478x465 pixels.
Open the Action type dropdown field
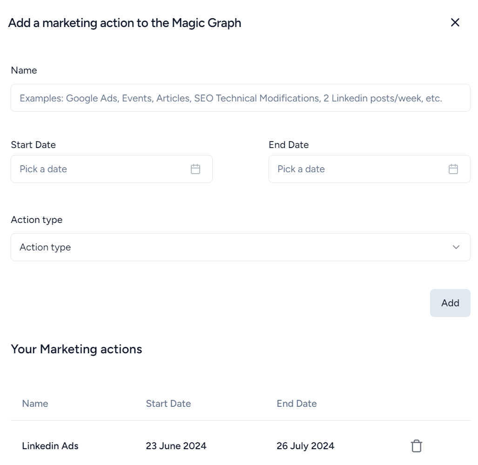click(x=233, y=247)
